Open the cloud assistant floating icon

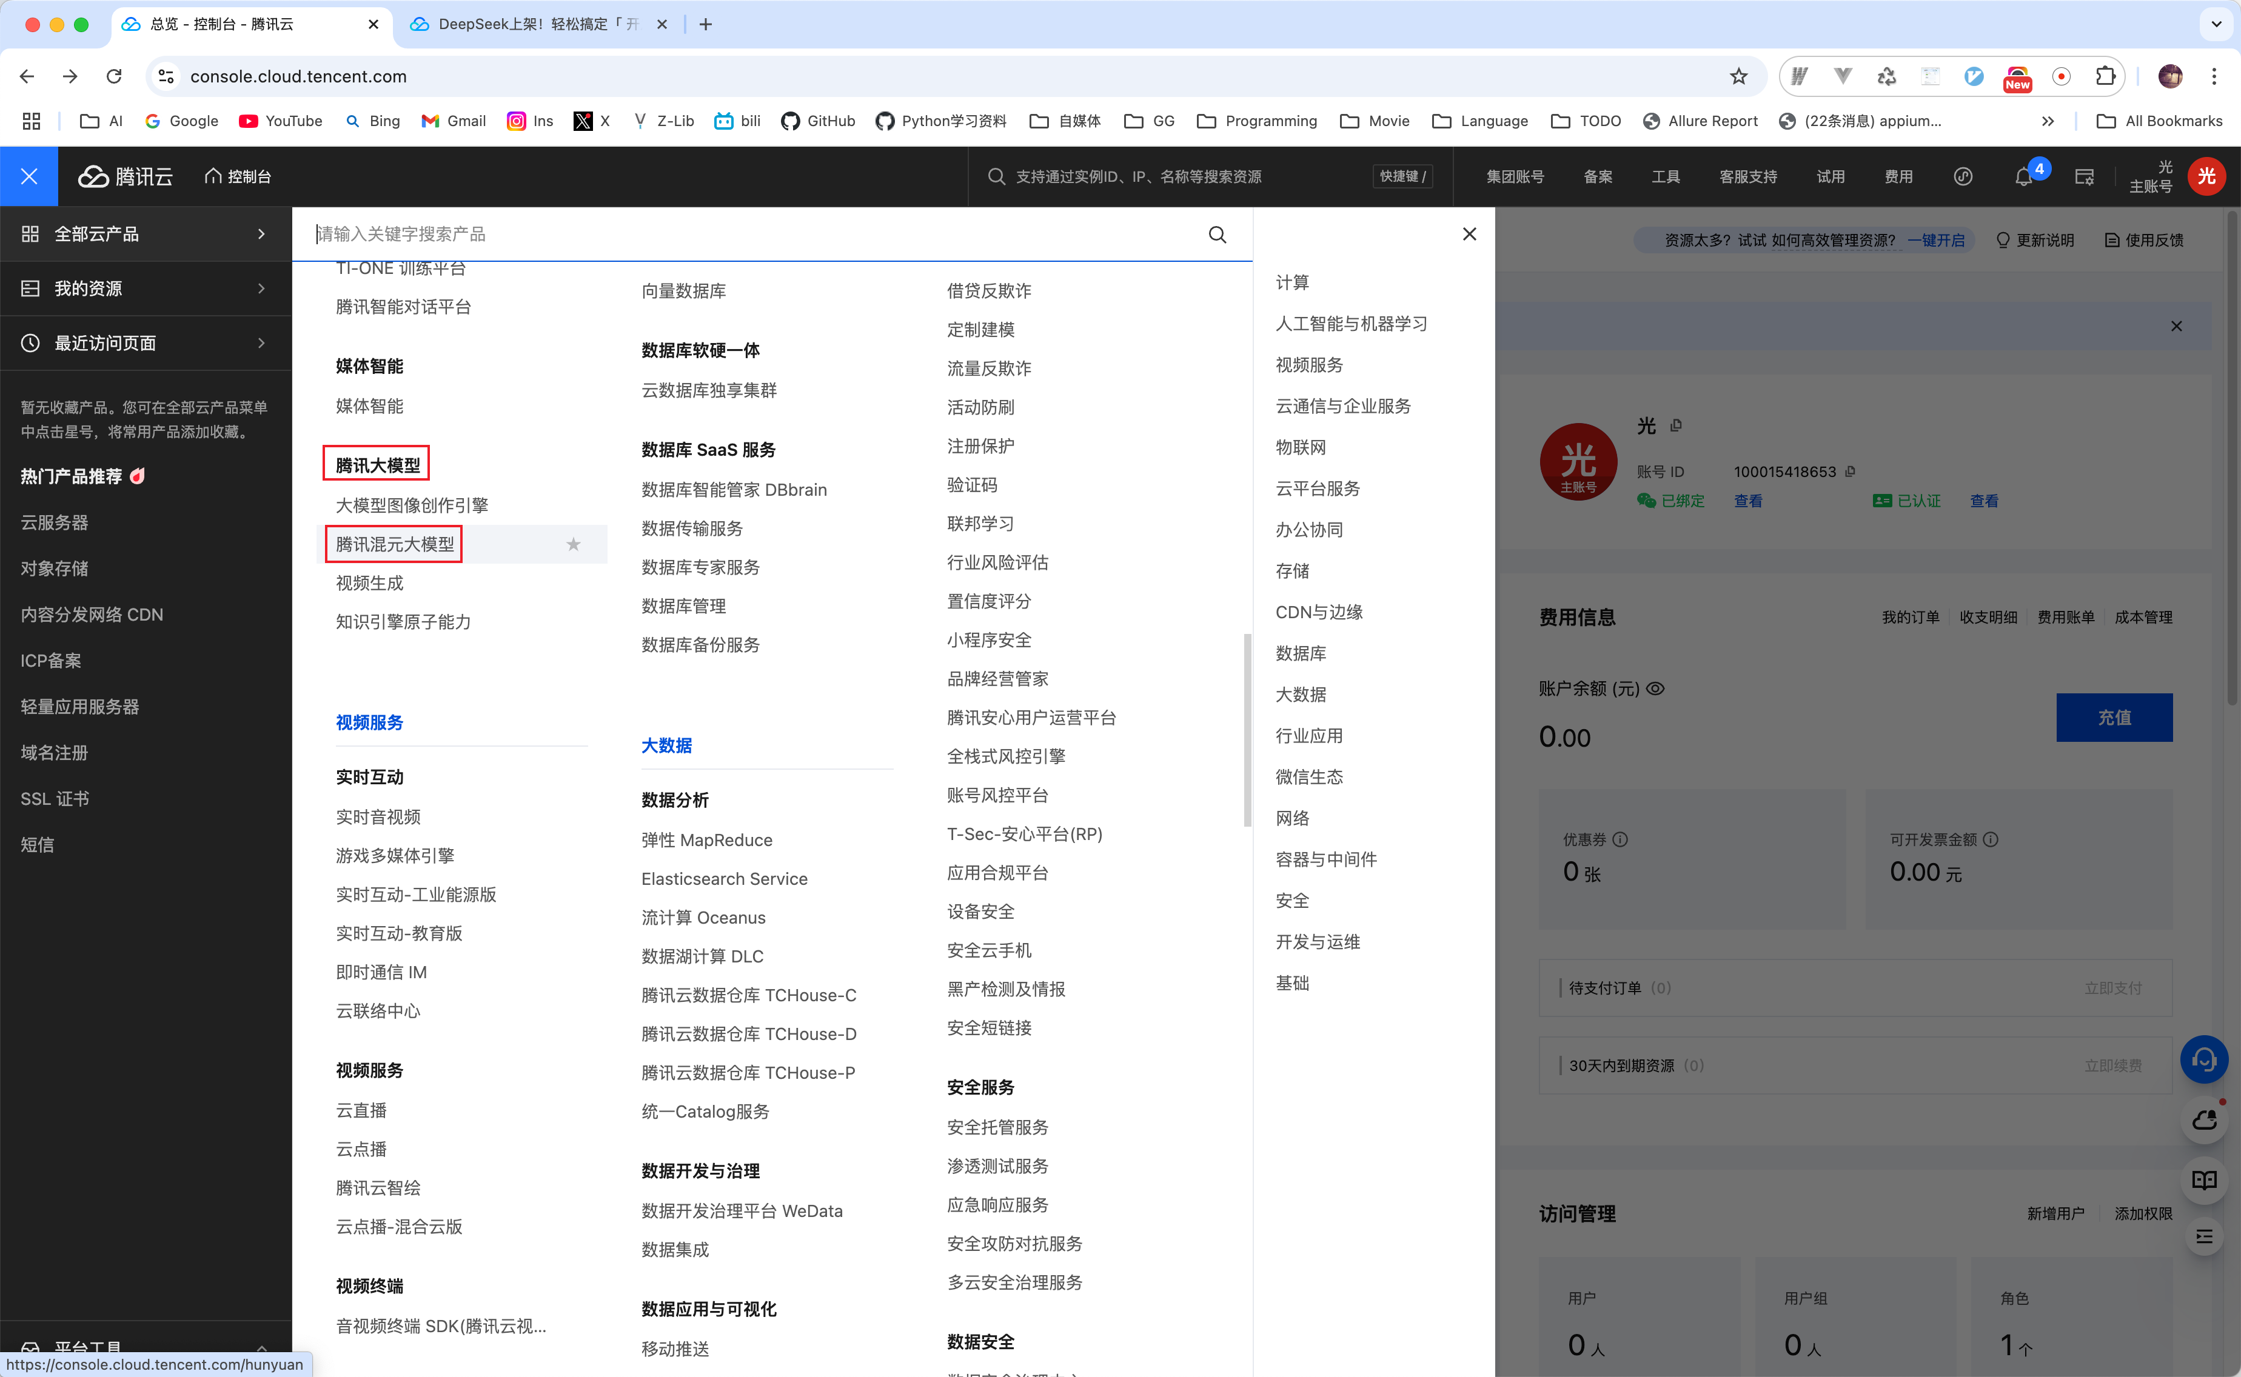pos(2203,1120)
